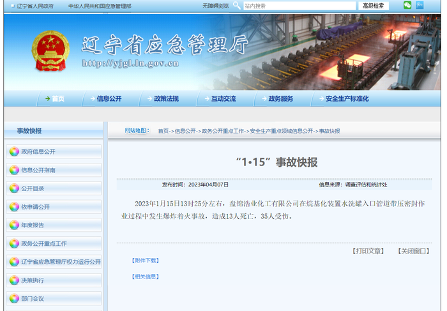
Task: Click the blue icon beside WeChat
Action: 420,5
